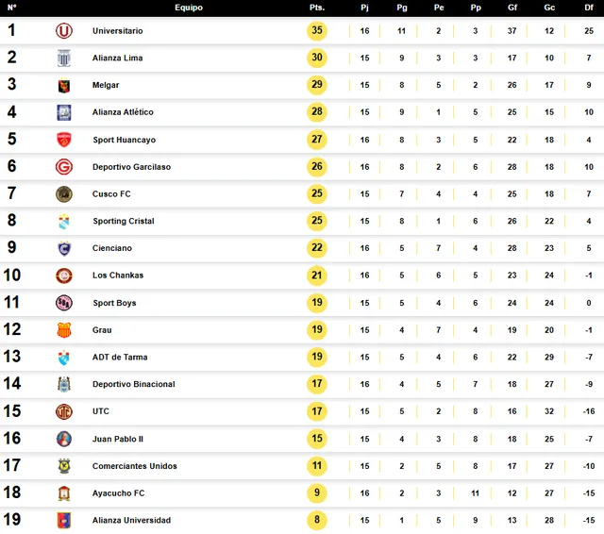
Task: Click the Universitario club crest
Action: [x=64, y=31]
